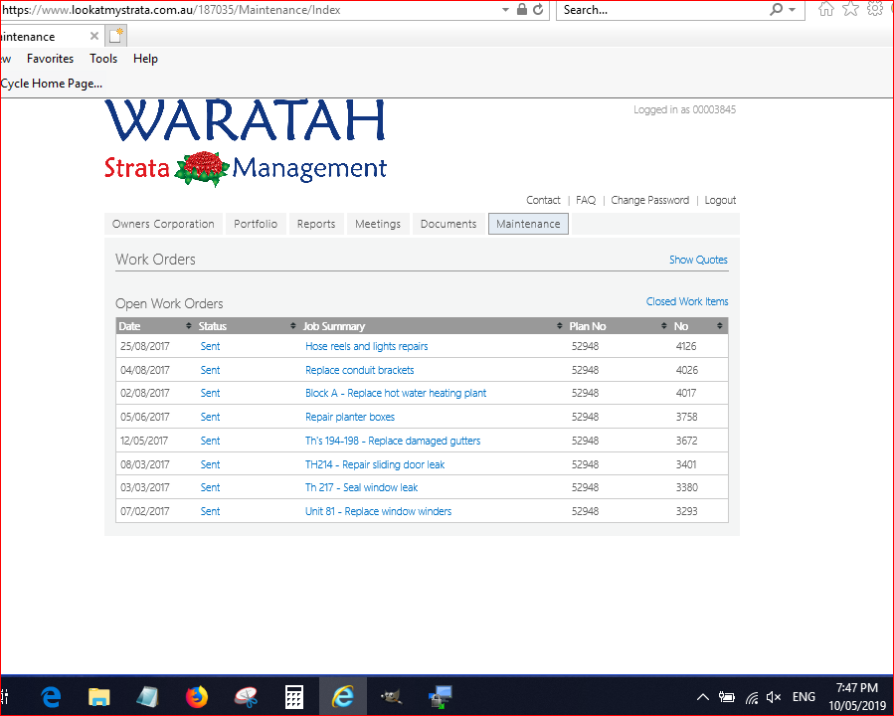
Task: Open Th's 194-198 Replace damaged gutters job
Action: (393, 441)
